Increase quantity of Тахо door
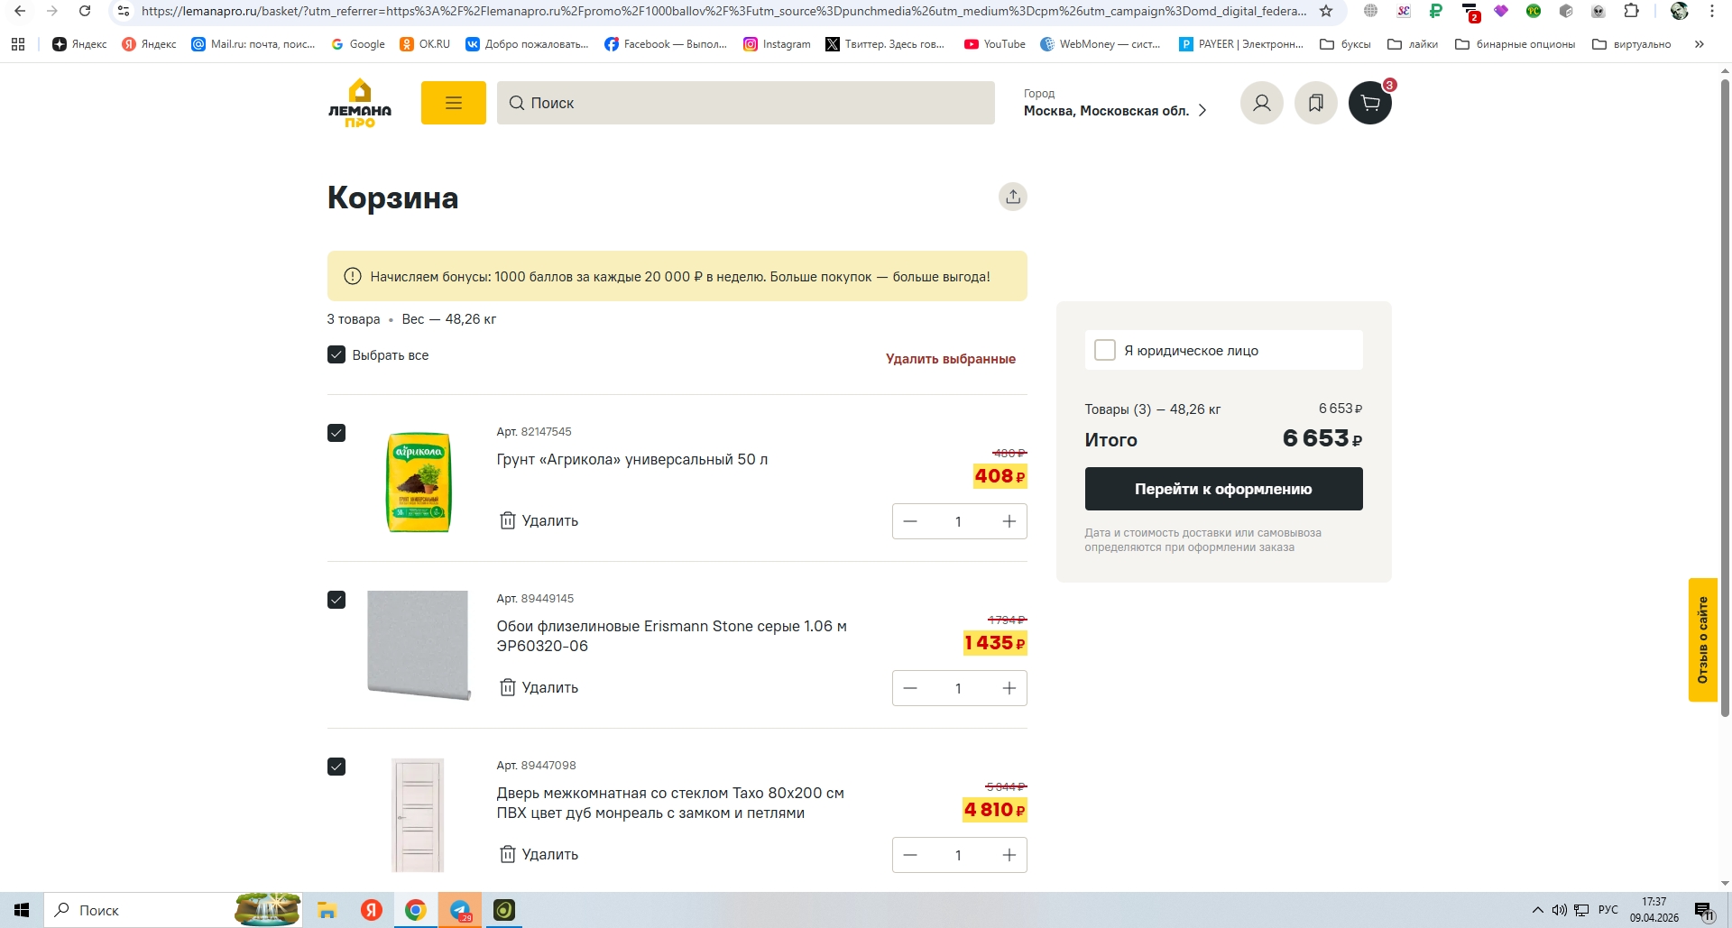Image resolution: width=1732 pixels, height=928 pixels. tap(1009, 855)
